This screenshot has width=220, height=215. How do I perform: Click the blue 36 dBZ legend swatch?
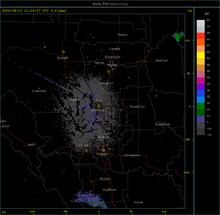pyautogui.click(x=201, y=93)
